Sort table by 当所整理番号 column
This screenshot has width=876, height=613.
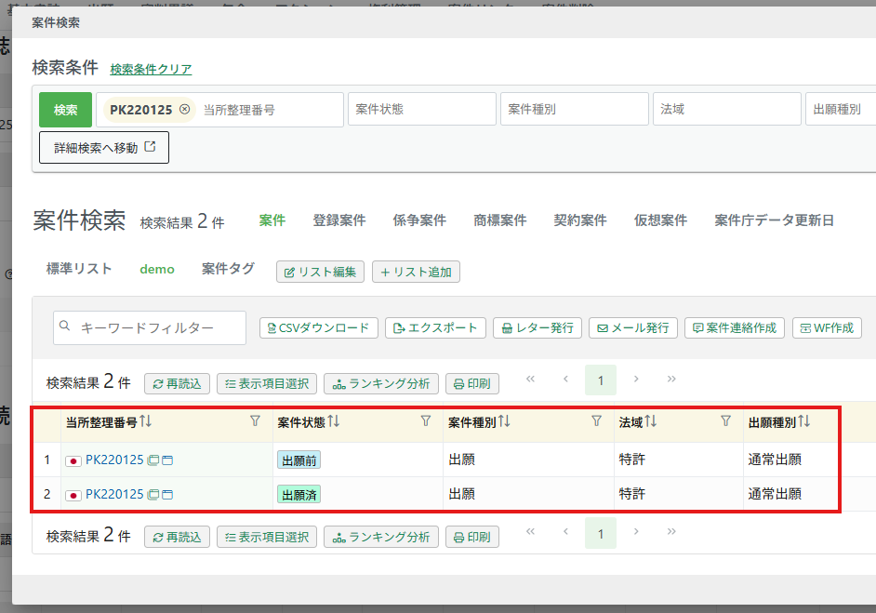click(x=146, y=421)
